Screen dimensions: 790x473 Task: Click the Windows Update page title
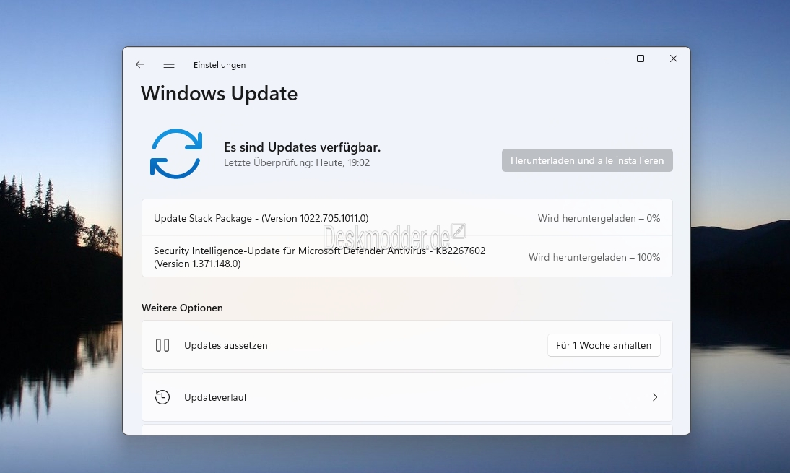(x=220, y=94)
